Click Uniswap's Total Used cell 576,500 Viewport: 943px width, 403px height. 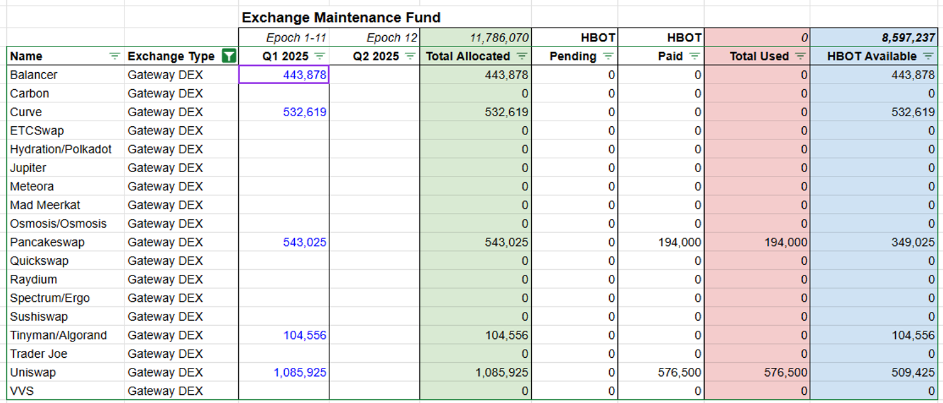(785, 372)
